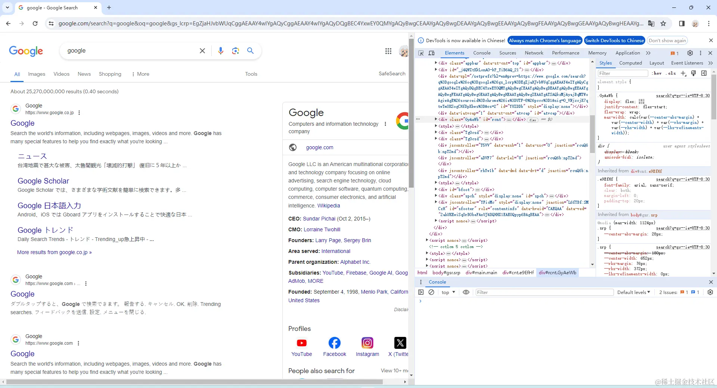
Task: Show more DevTools tabs chevron
Action: point(648,53)
